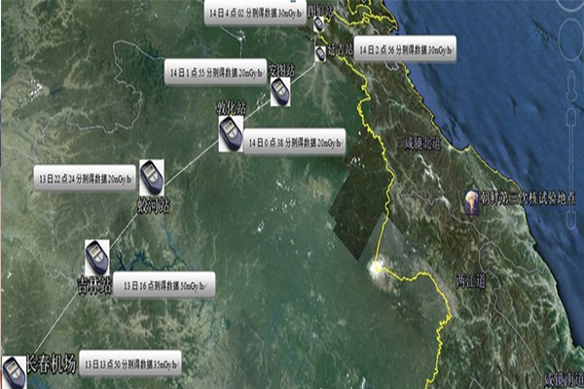Image resolution: width=584 pixels, height=389 pixels.
Task: Click the 咸镜北道 province label
Action: point(422,144)
